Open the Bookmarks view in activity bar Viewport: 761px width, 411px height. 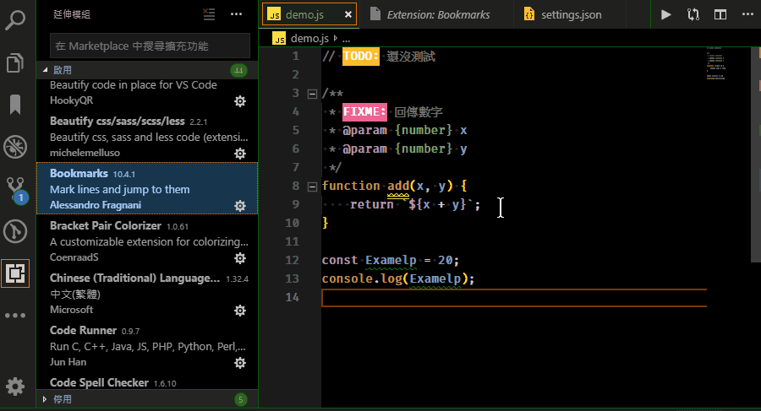coord(15,104)
